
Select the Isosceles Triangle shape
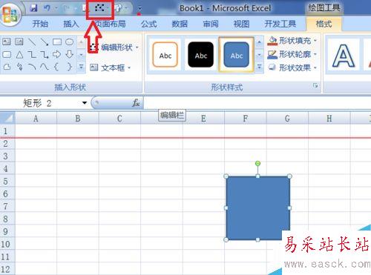click(x=19, y=54)
